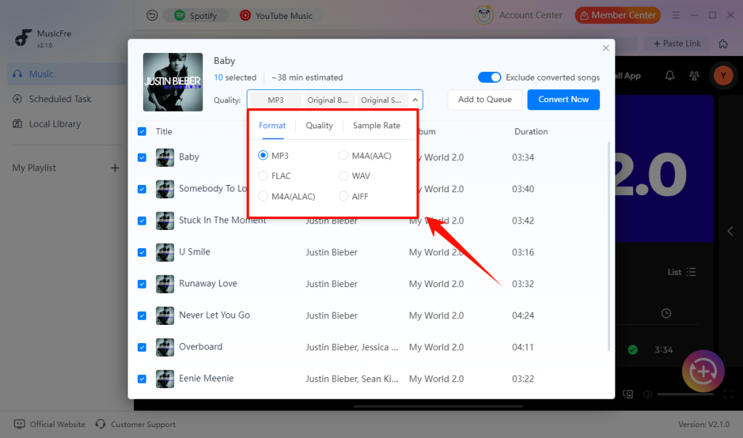The width and height of the screenshot is (743, 438).
Task: Click the Paste Link button
Action: [x=677, y=44]
